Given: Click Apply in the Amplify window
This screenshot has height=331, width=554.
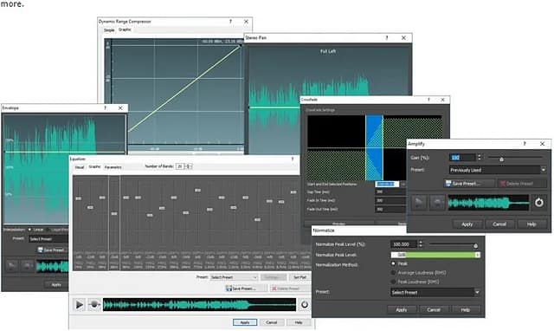Looking at the screenshot, I should tap(467, 224).
